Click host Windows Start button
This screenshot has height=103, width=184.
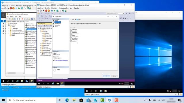3,100
